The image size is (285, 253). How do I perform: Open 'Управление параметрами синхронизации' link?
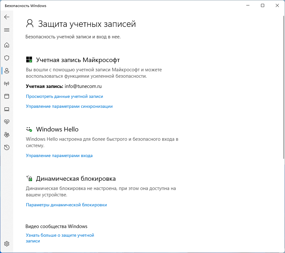tap(69, 106)
